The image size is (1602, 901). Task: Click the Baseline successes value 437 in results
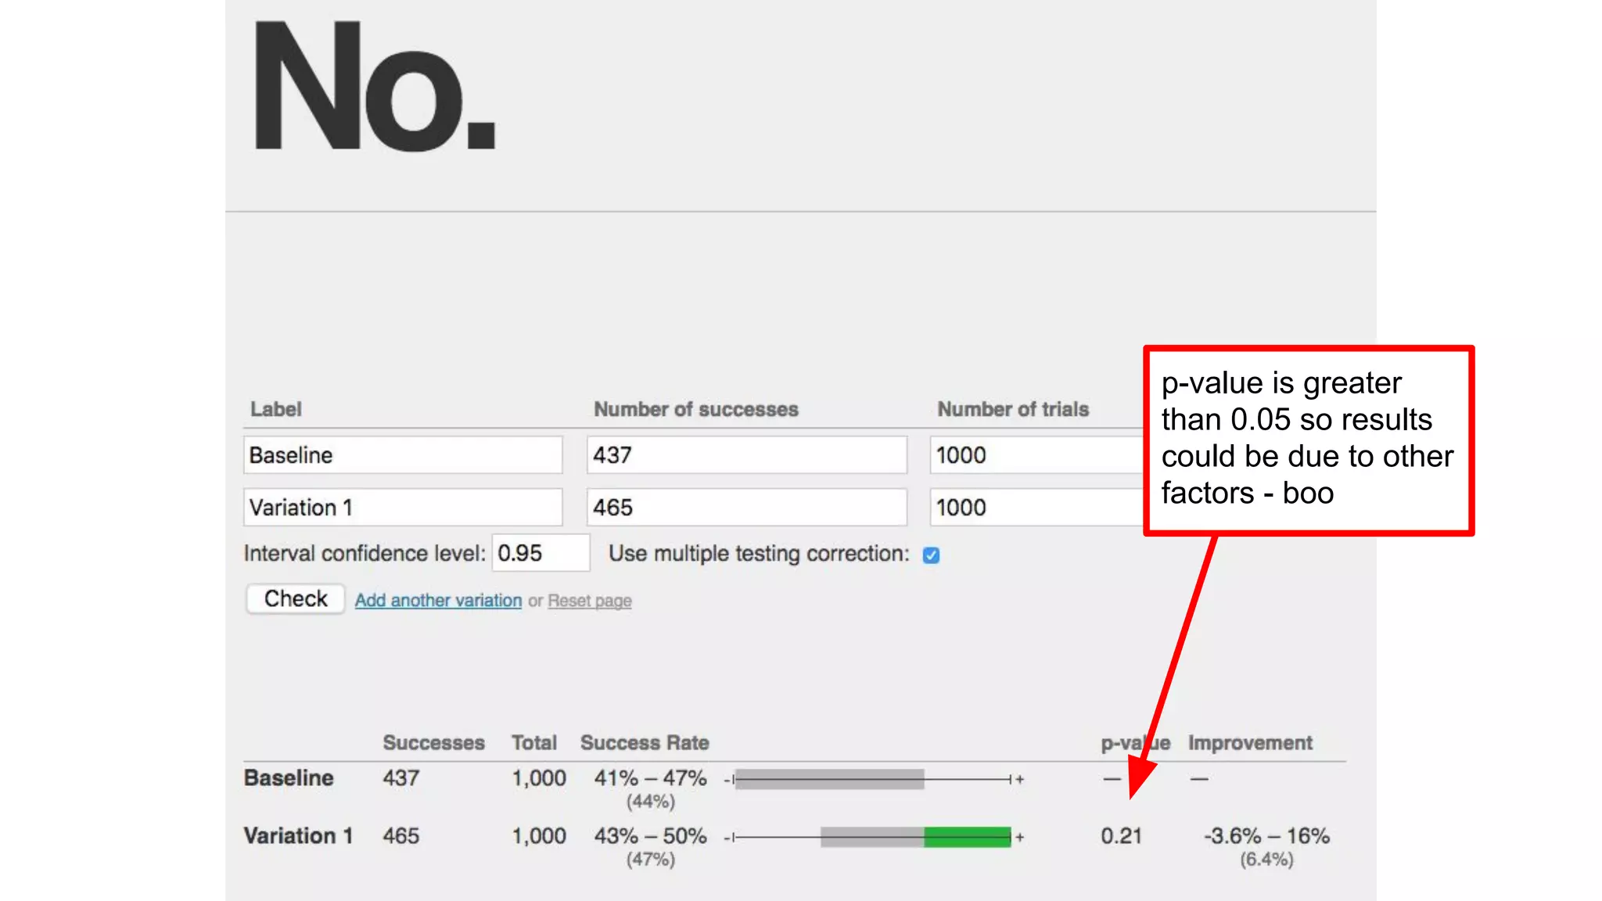click(401, 778)
